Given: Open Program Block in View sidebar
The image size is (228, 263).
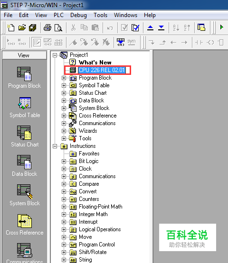Looking at the screenshot, I should click(24, 78).
